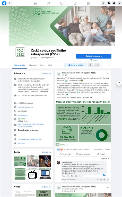Open the 'Nejstarší' comment sort dropdown

105,159
